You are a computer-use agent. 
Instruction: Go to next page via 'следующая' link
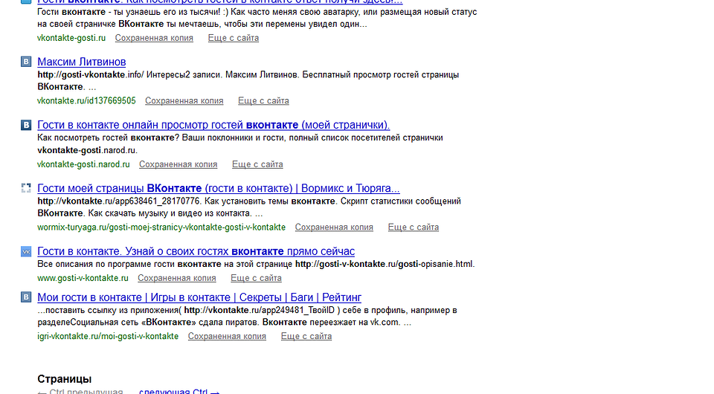pos(174,391)
